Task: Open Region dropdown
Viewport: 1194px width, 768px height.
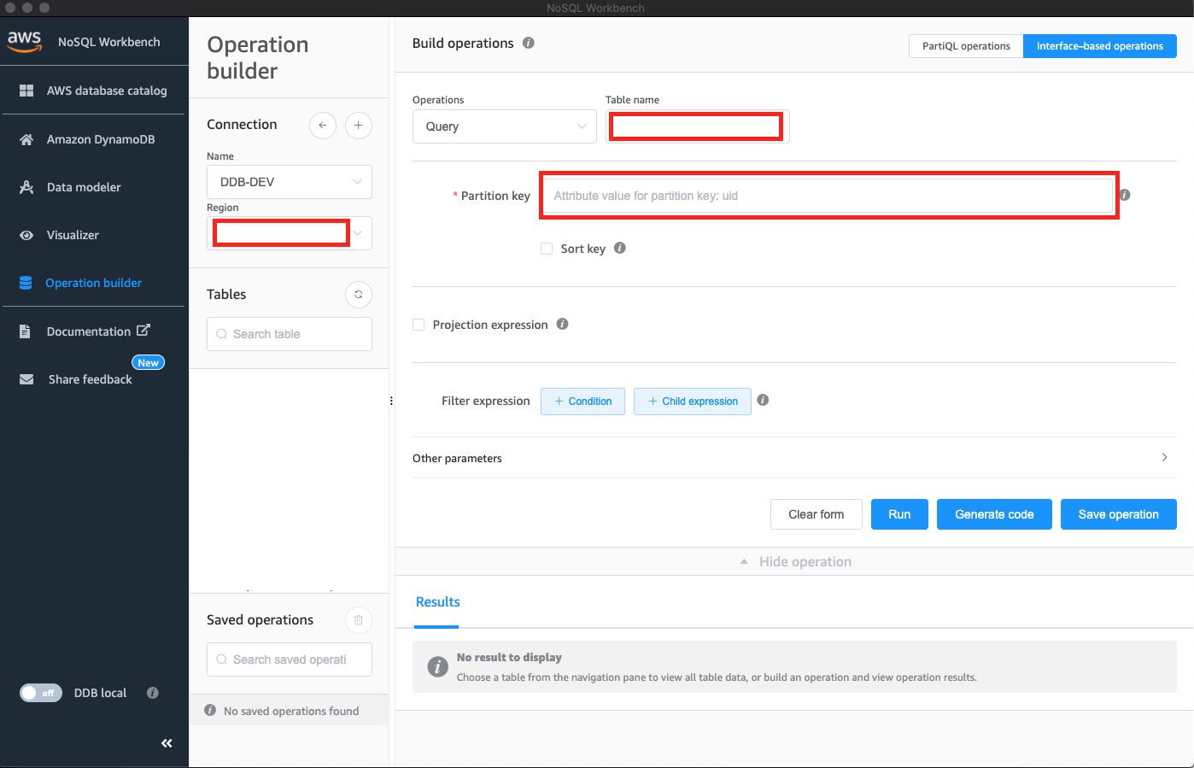Action: [290, 233]
